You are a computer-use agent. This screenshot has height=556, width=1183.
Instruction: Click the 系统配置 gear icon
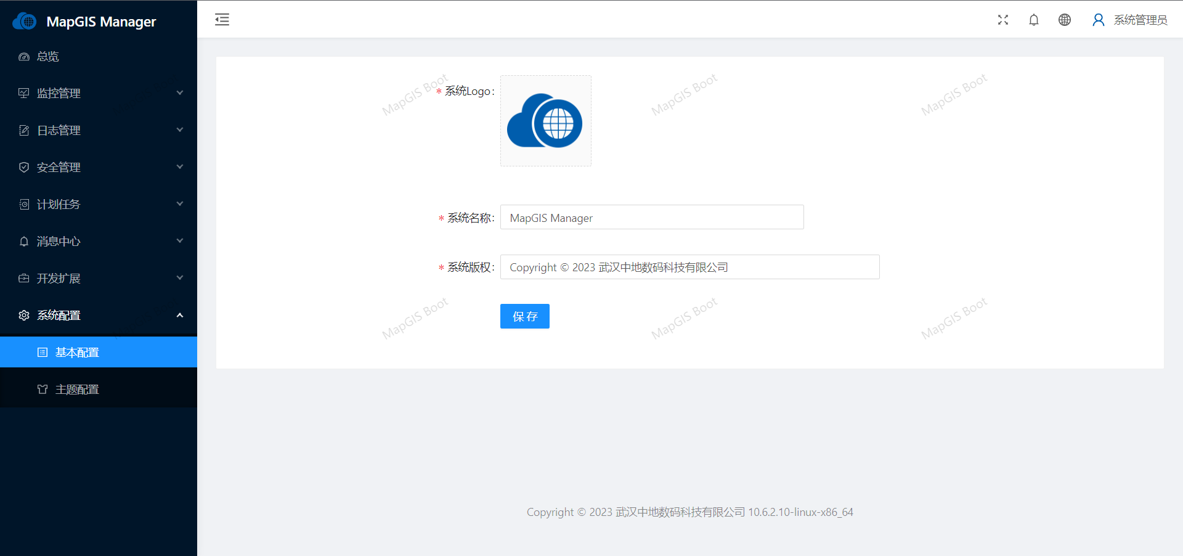click(x=24, y=315)
